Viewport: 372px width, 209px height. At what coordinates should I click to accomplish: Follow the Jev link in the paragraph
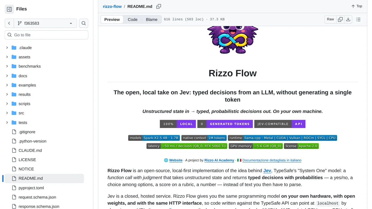(x=267, y=171)
